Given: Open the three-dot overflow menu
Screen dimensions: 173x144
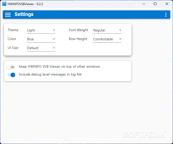Looking at the screenshot, I should pyautogui.click(x=166, y=15).
